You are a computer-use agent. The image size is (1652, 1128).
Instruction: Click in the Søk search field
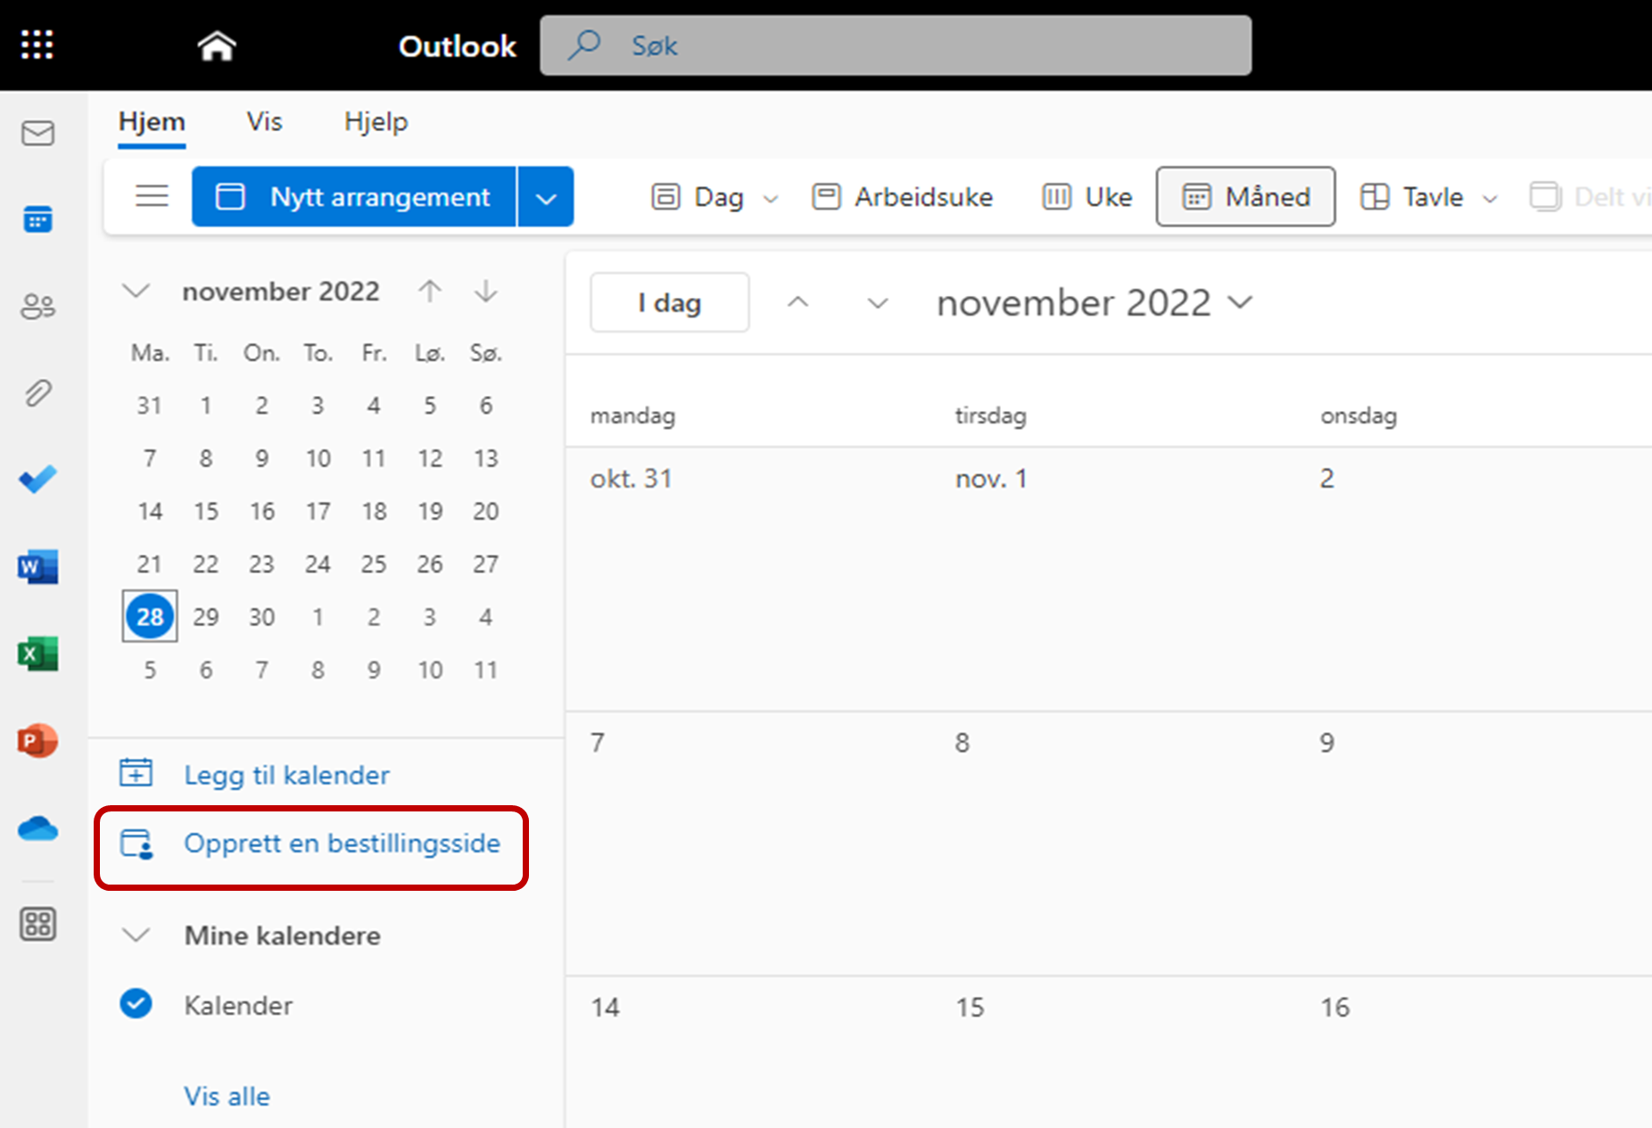[895, 45]
